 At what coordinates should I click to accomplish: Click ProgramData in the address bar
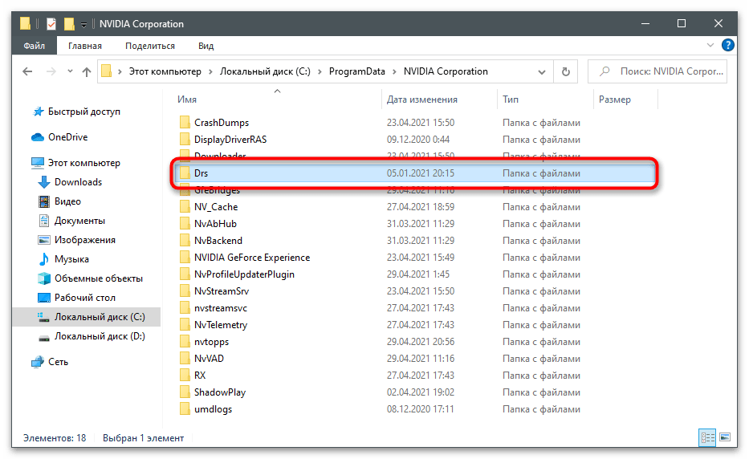click(x=356, y=71)
